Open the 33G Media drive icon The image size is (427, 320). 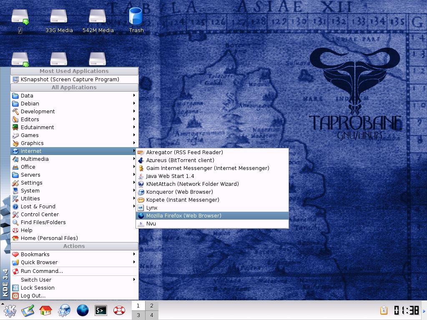(59, 21)
